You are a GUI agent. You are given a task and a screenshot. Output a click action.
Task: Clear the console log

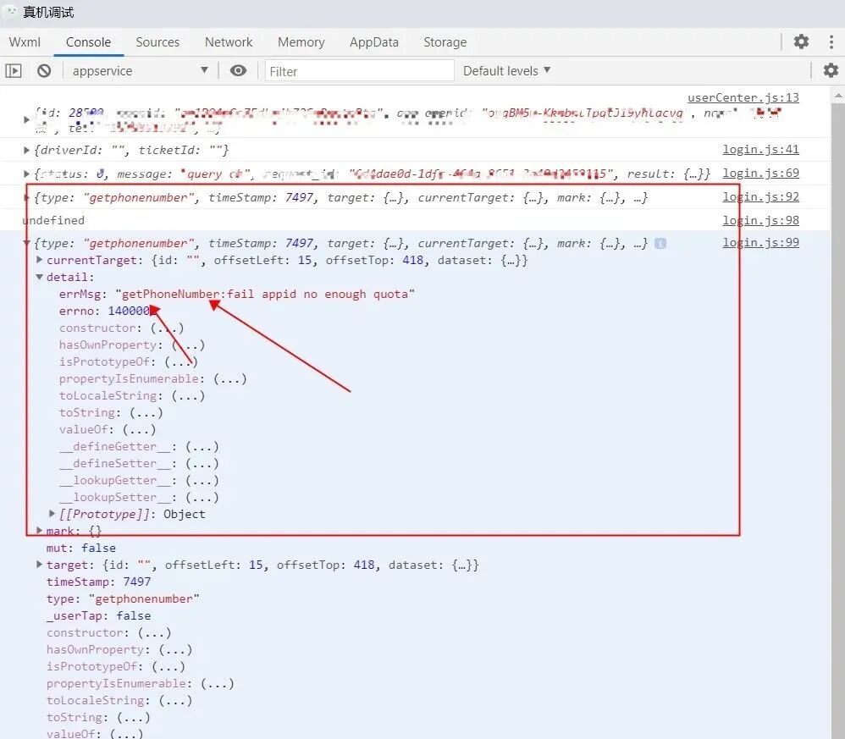(x=44, y=70)
